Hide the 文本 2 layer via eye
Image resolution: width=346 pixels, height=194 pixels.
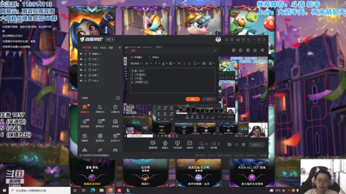pos(81,59)
